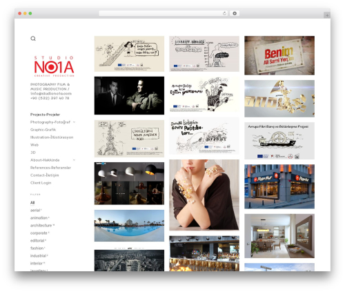This screenshot has width=345, height=292.
Task: Filter projects by interior
Action: (37, 264)
